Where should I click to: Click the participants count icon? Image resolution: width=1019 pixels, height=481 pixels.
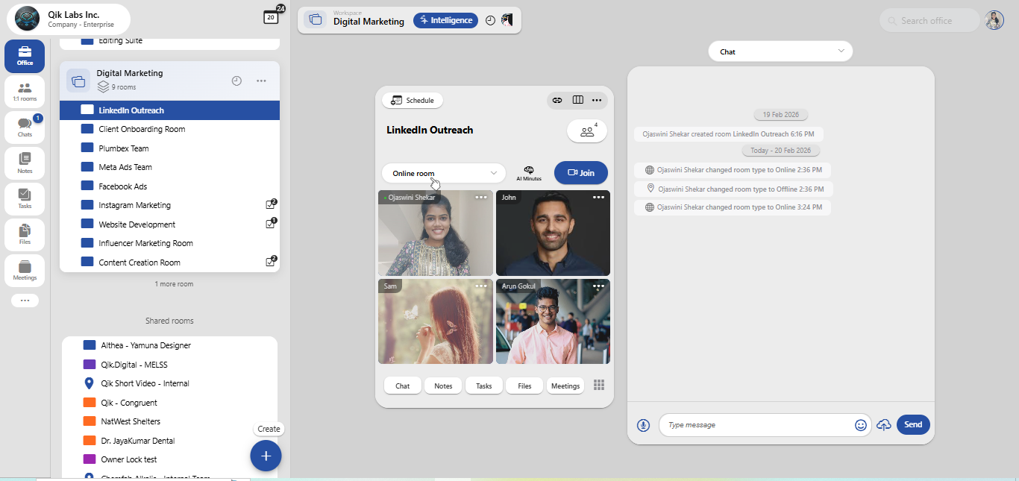point(587,131)
